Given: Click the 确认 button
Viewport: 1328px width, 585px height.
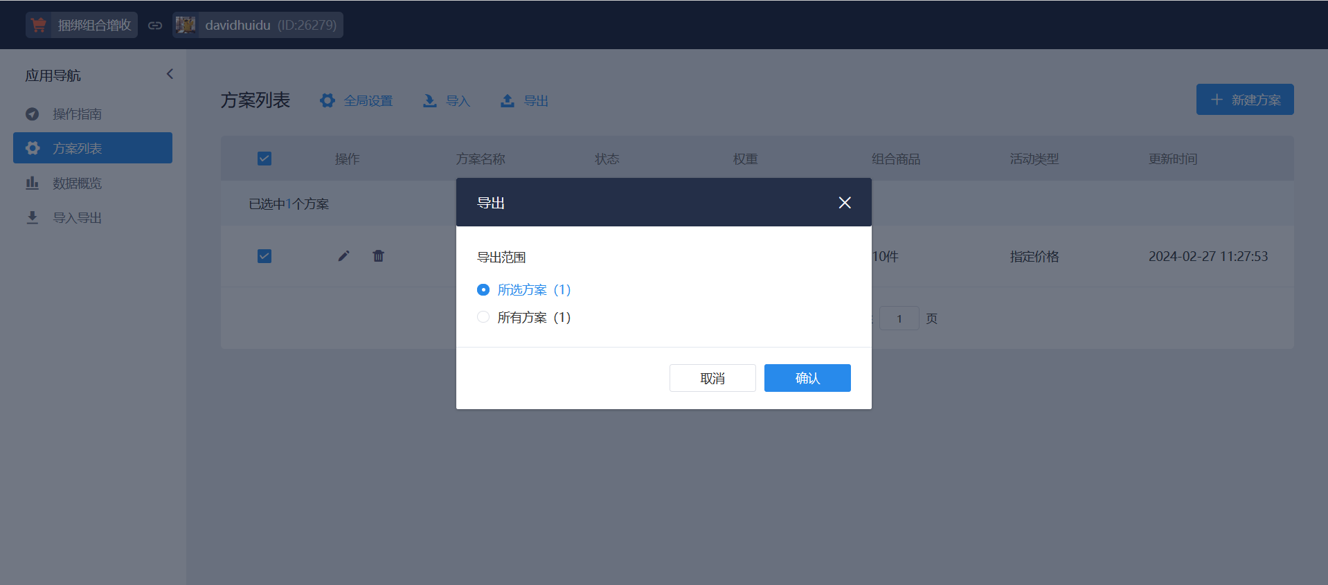Looking at the screenshot, I should [807, 378].
